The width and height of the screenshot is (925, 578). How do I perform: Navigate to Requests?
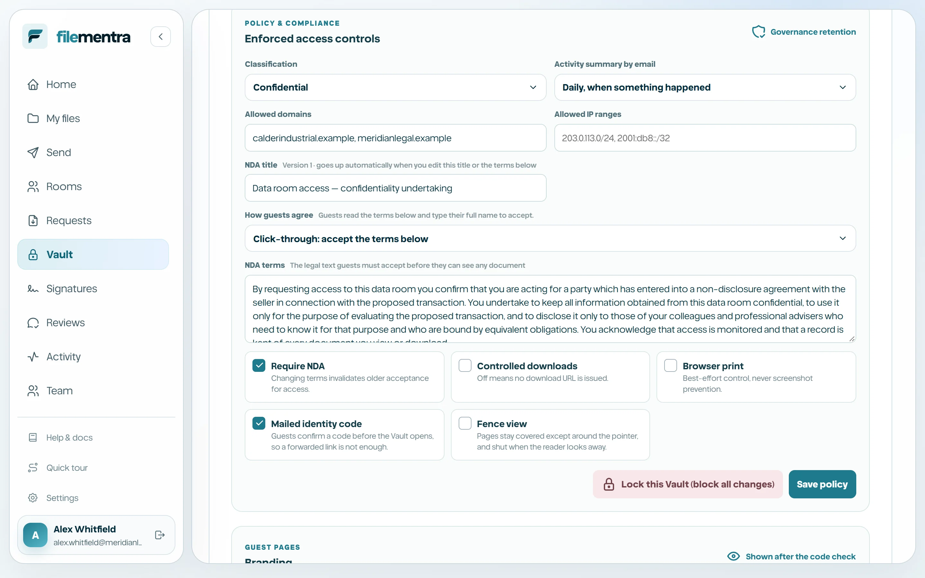pos(93,221)
